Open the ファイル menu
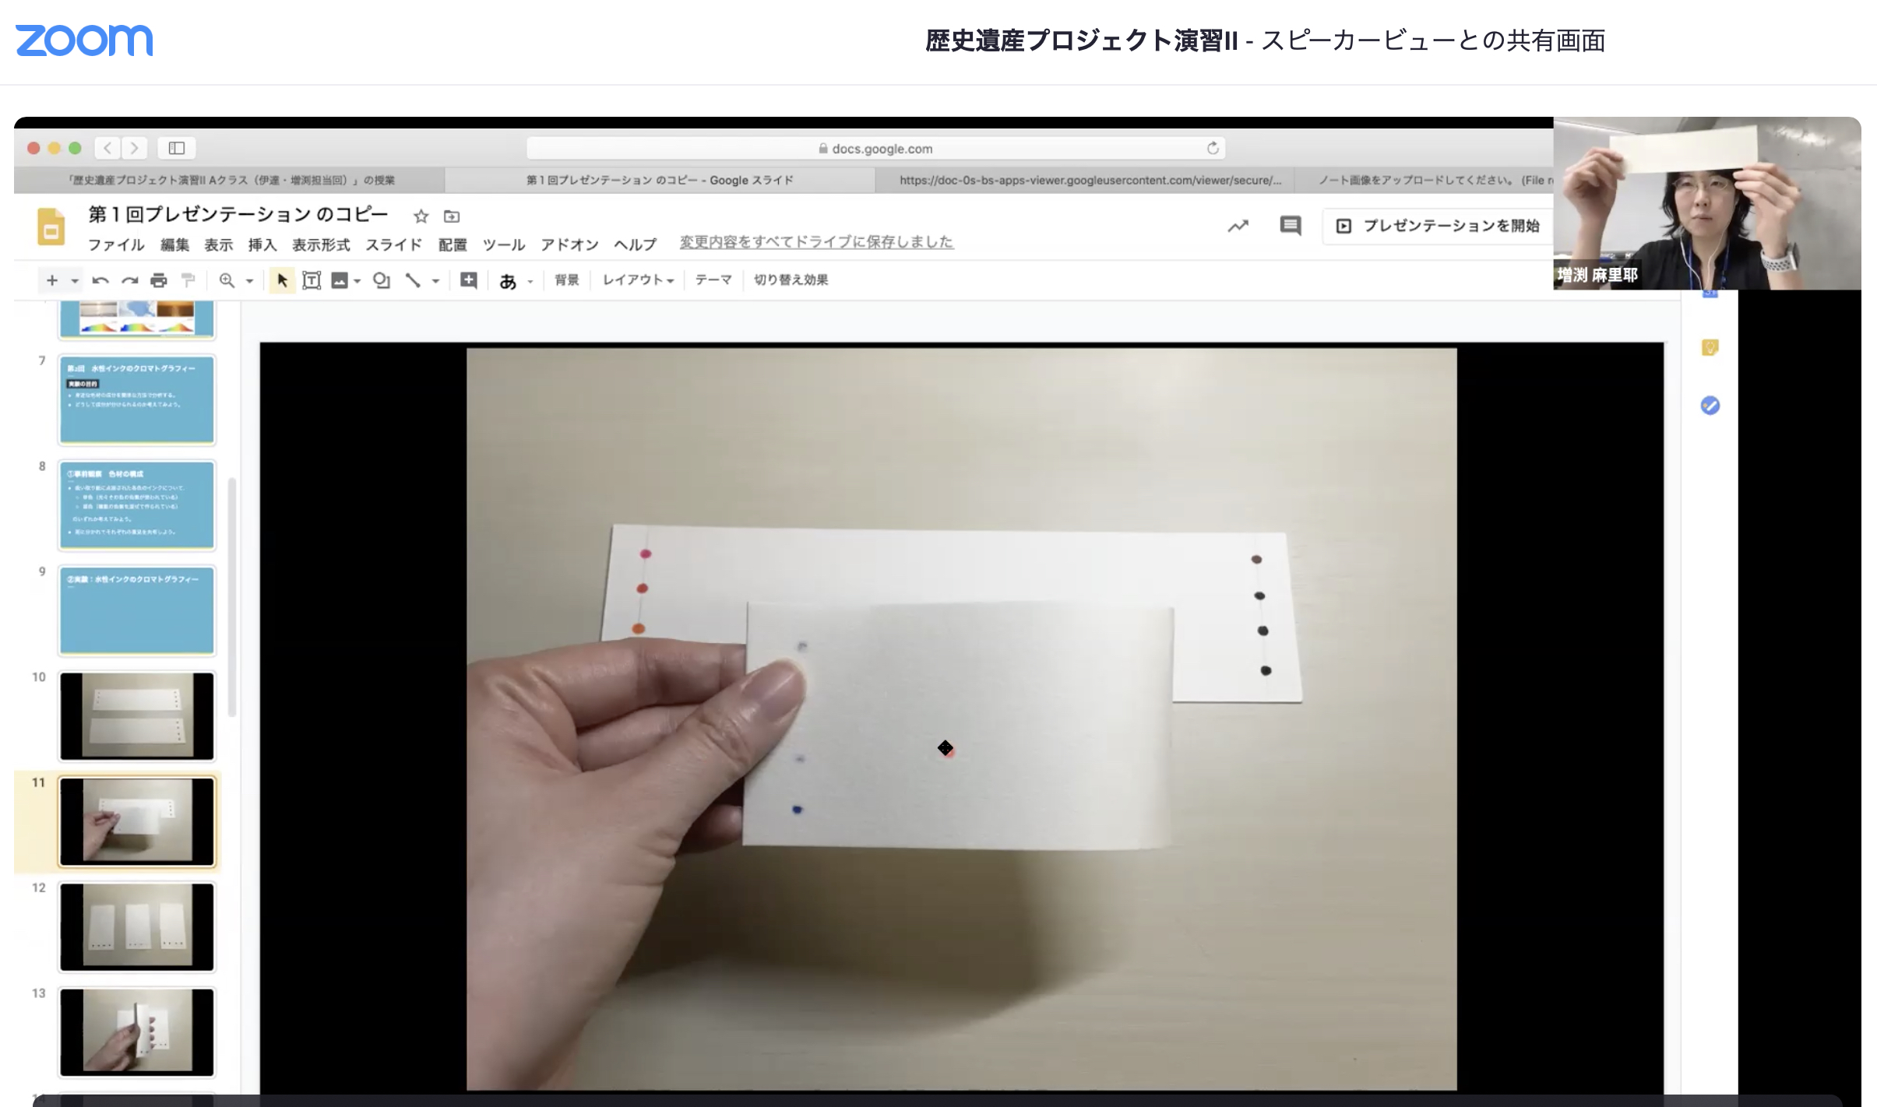 [116, 245]
